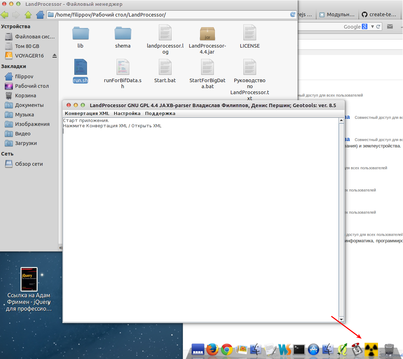Click the file manager path input field

(169, 15)
